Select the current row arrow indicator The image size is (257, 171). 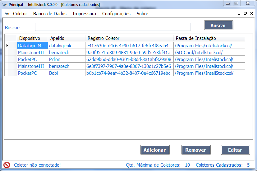tap(7, 45)
